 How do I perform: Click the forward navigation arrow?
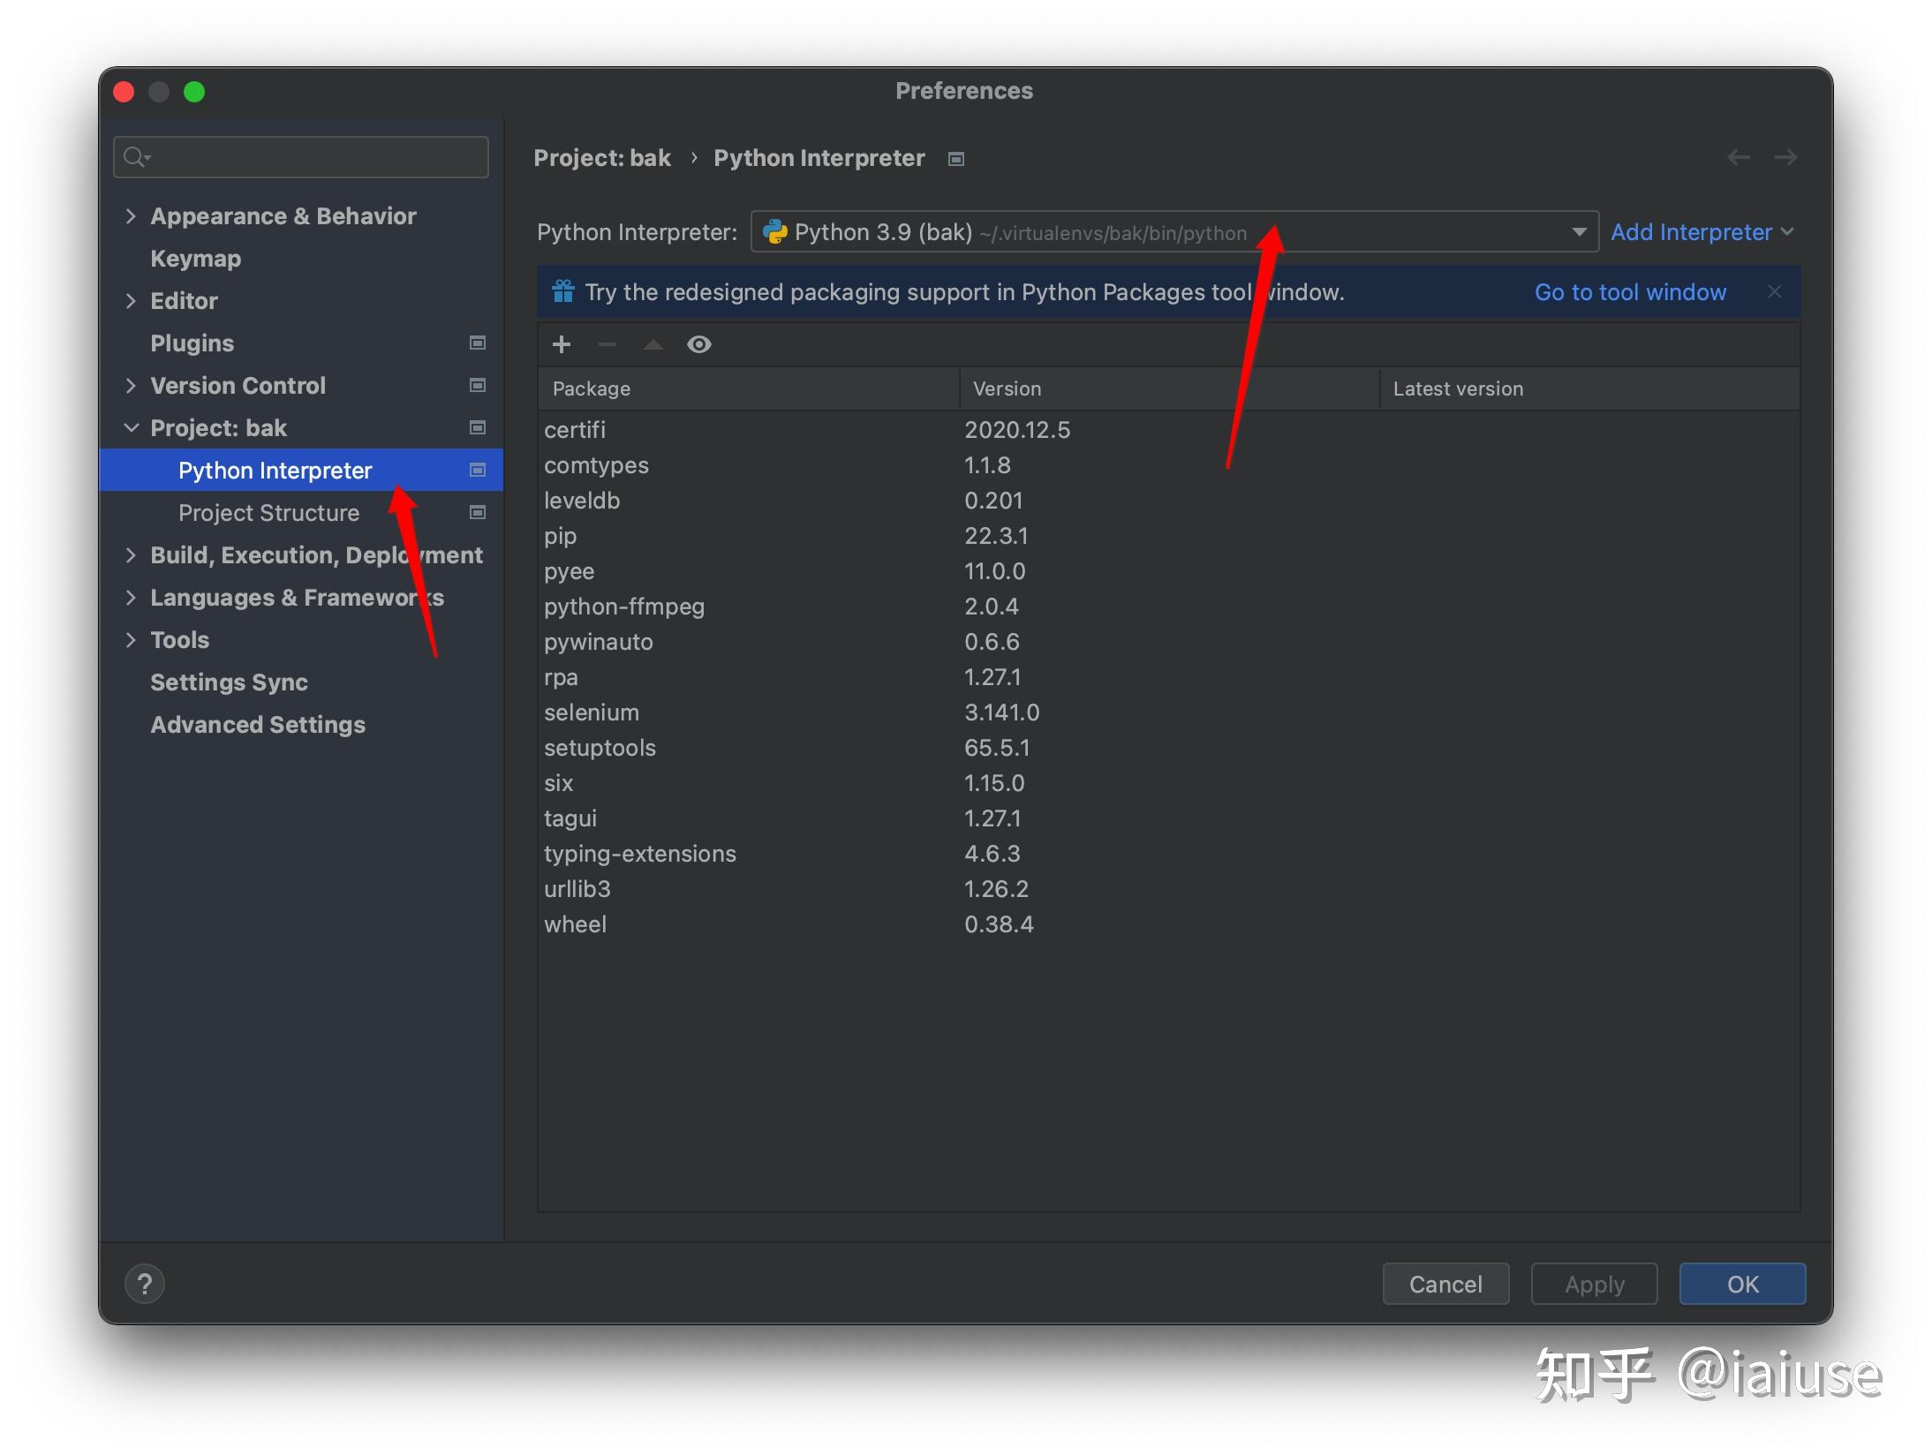coord(1785,157)
